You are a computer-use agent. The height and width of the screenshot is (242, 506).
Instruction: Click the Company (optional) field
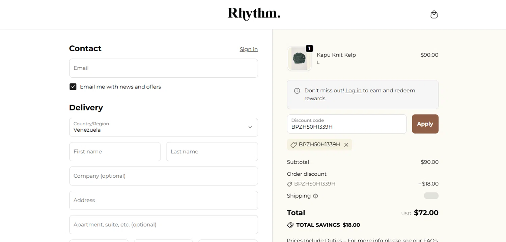click(x=164, y=176)
